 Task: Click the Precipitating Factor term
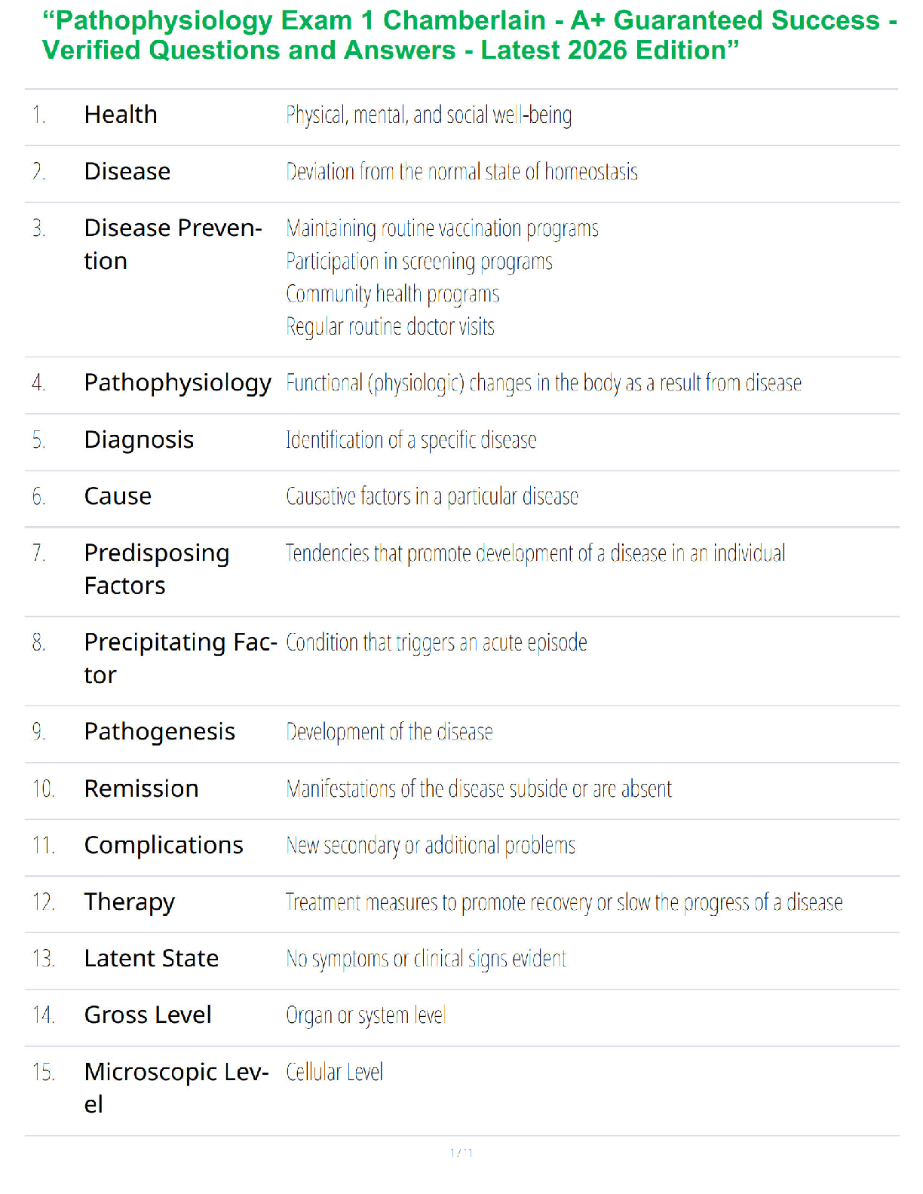coord(181,658)
